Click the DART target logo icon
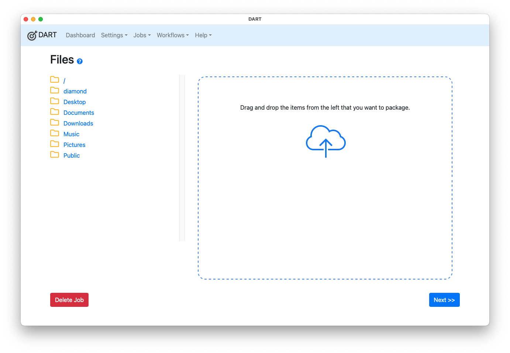Viewport: 510px width, 353px height. click(x=32, y=35)
